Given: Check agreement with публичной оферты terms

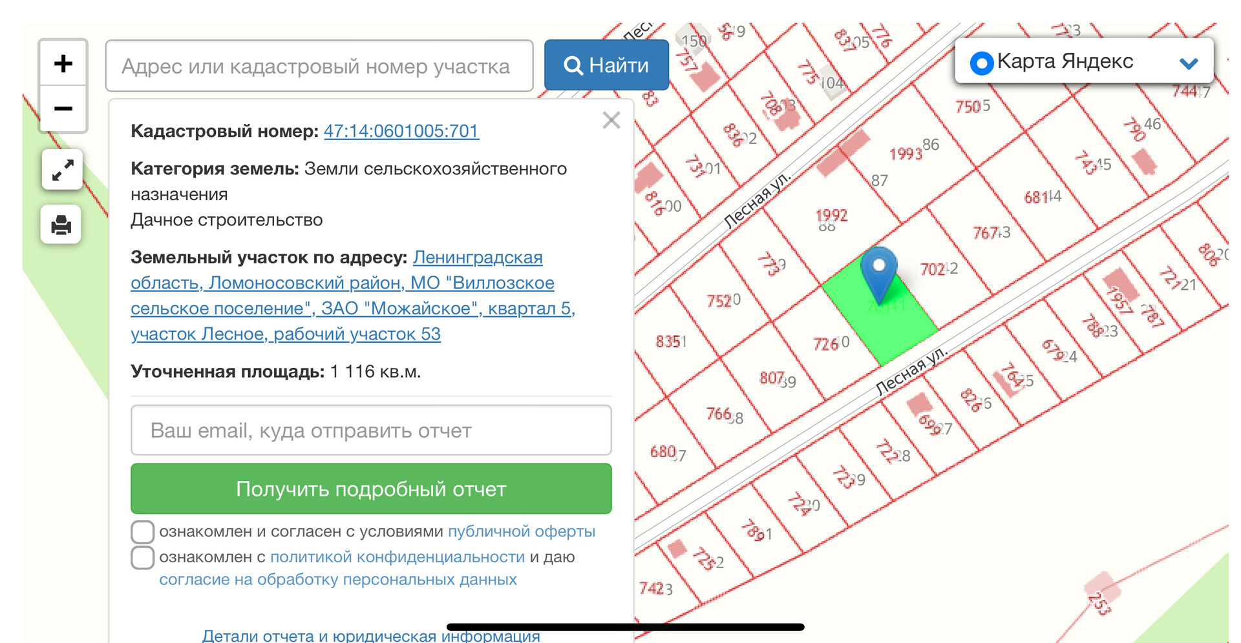Looking at the screenshot, I should tap(143, 532).
